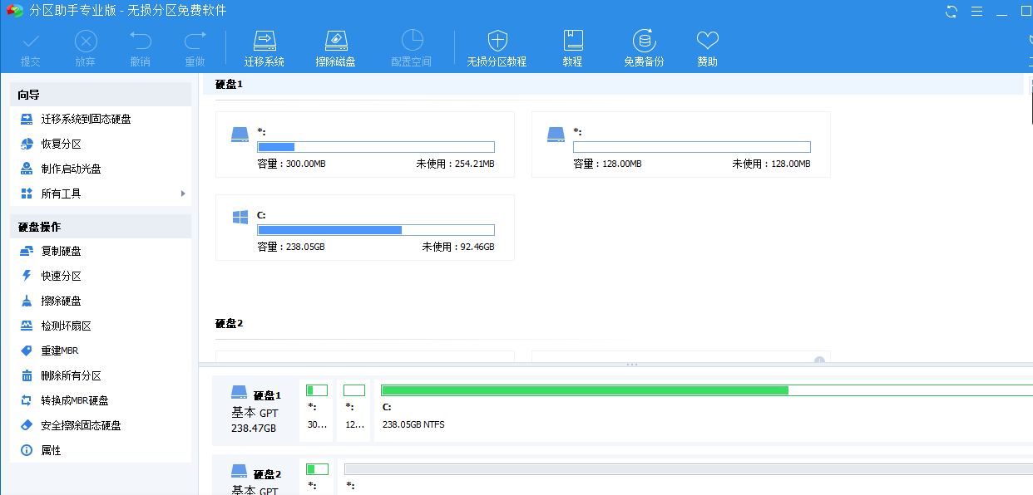This screenshot has height=495, width=1033.
Task: Select the 300.00MB partition card
Action: pos(365,145)
